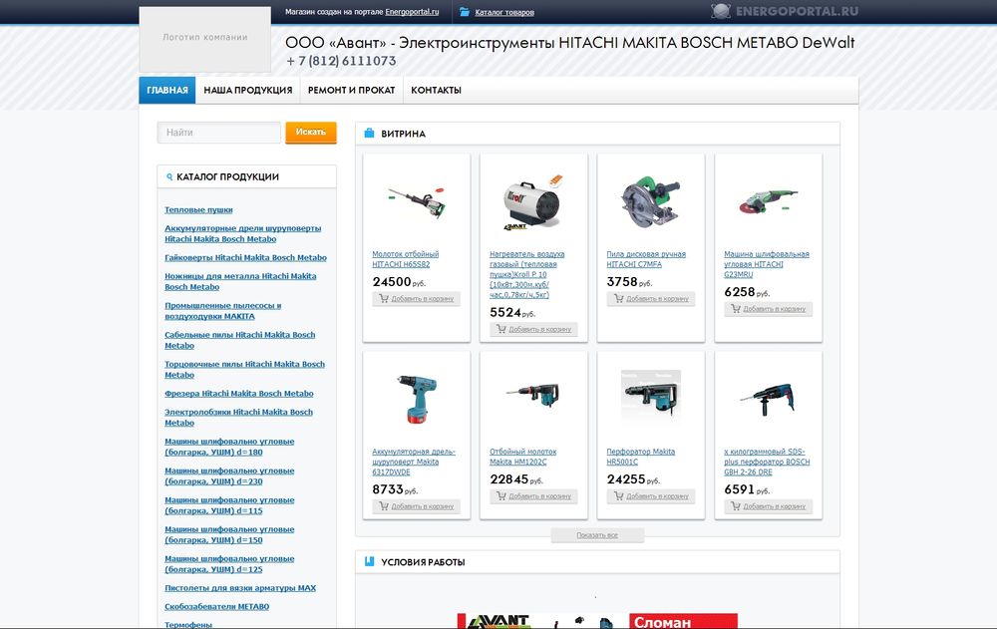Open the НАША ПРОДУКЦИЯ tab

[248, 91]
